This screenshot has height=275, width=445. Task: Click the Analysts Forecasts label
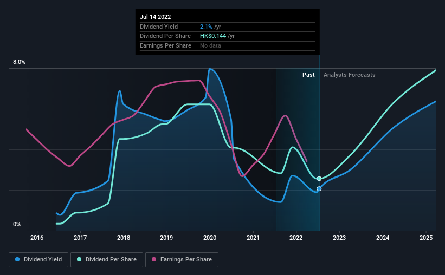pos(350,75)
